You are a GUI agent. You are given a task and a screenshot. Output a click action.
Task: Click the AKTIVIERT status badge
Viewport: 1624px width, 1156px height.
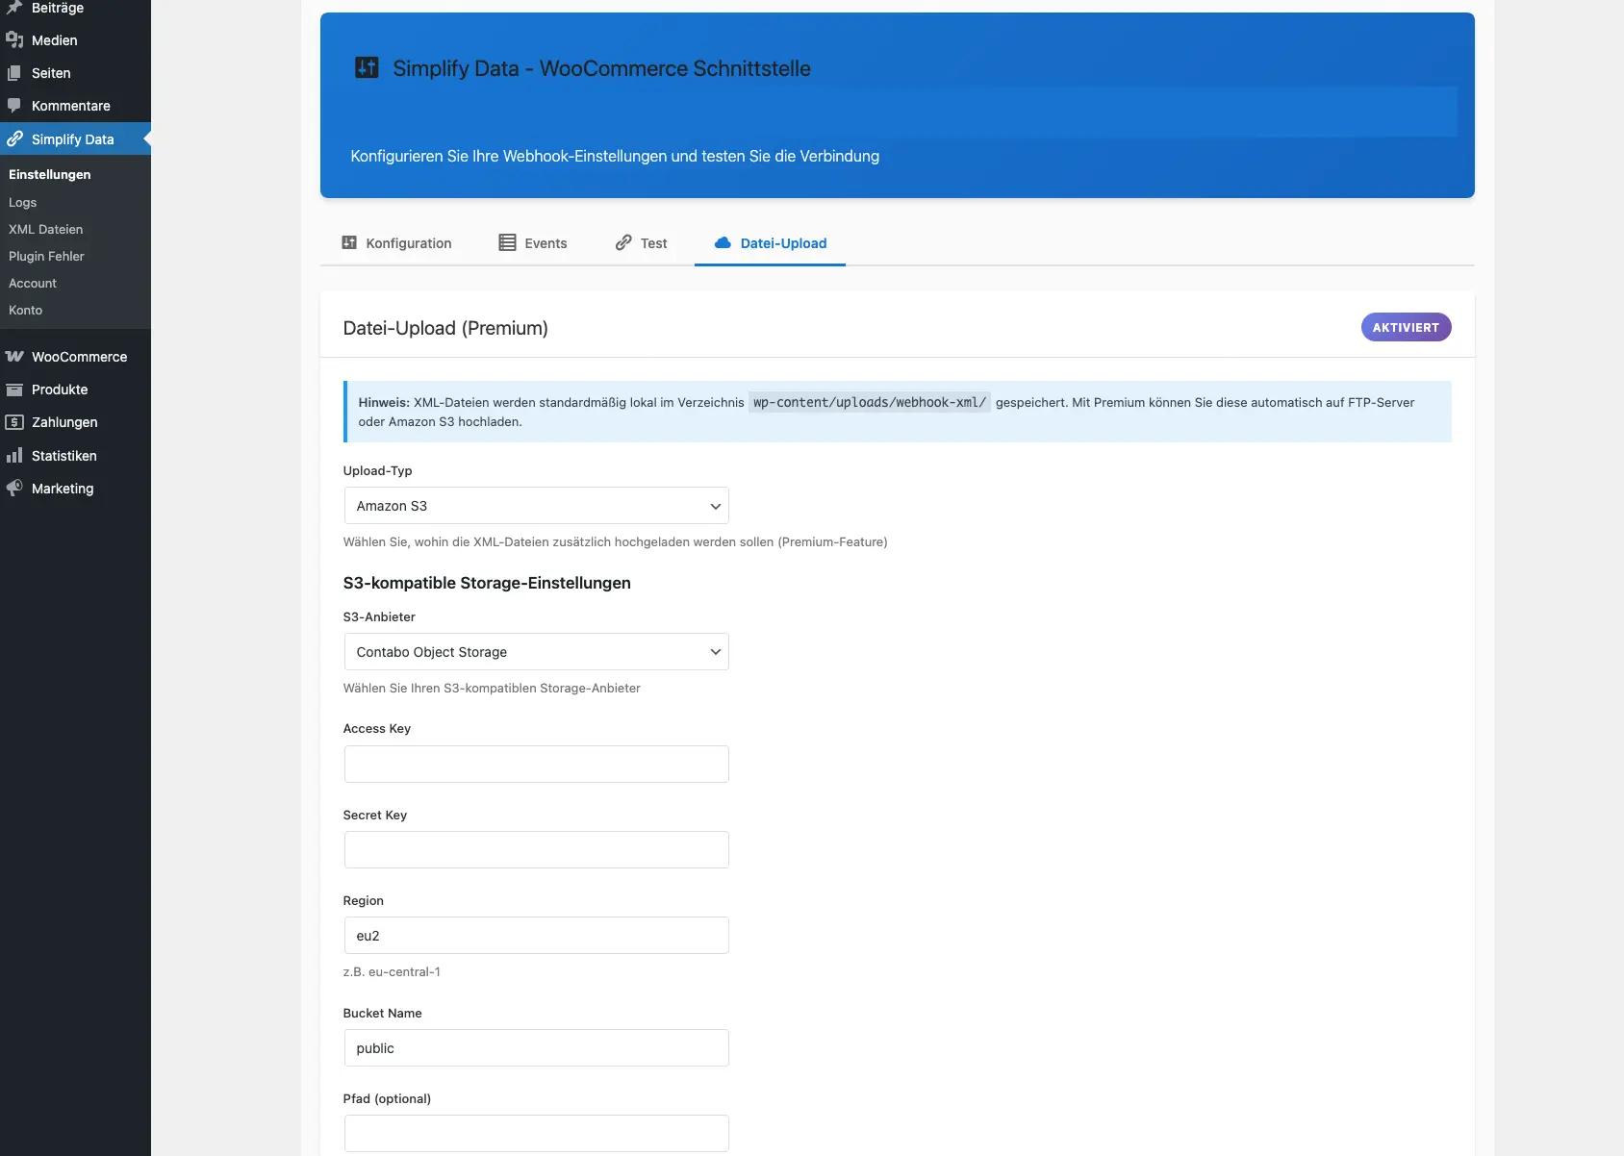[1406, 328]
